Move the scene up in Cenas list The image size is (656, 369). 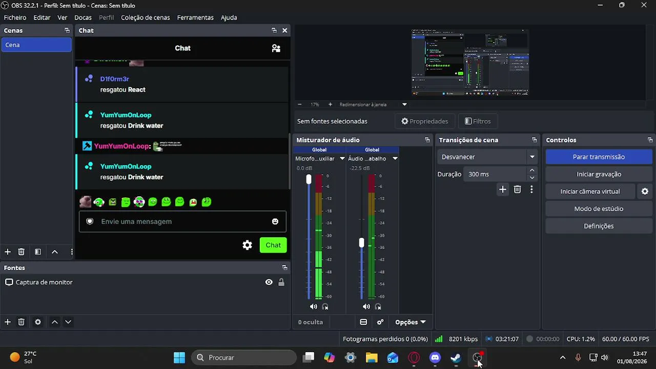[54, 252]
